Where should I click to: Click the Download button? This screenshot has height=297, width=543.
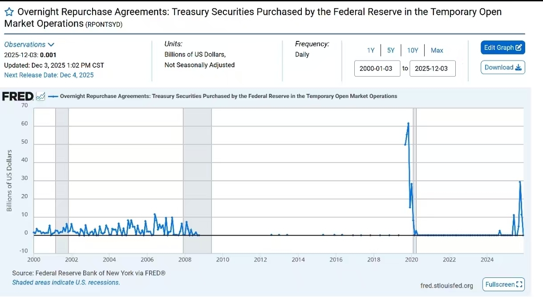[502, 68]
